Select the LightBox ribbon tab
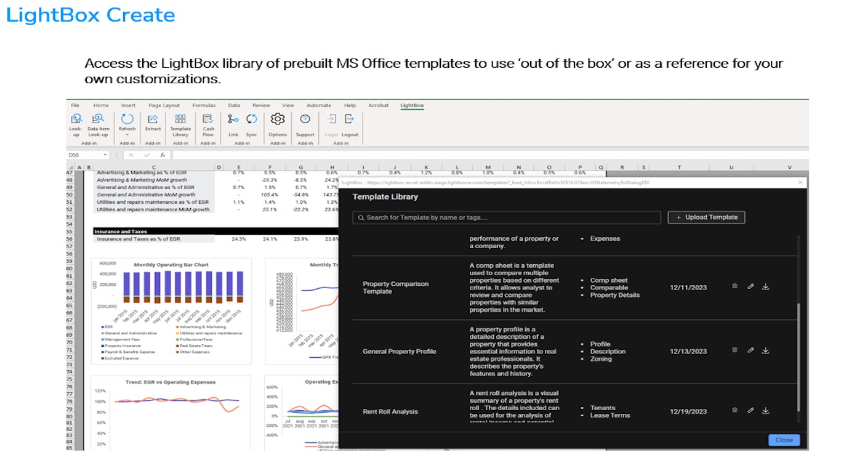The image size is (841, 473). coord(412,105)
